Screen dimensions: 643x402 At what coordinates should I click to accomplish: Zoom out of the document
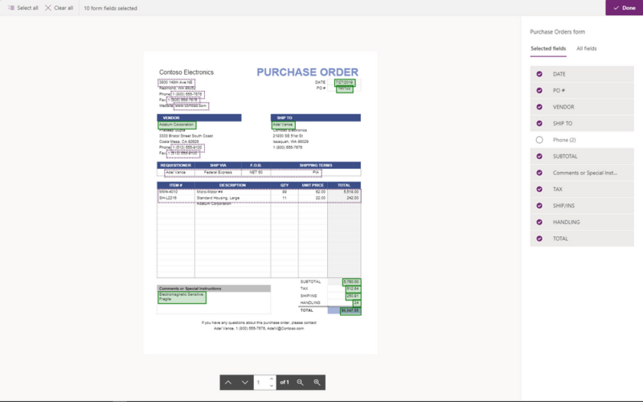(300, 383)
